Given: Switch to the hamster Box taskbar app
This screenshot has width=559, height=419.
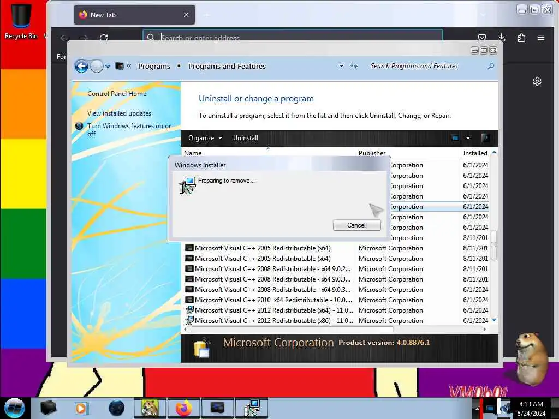Looking at the screenshot, I should [150, 408].
